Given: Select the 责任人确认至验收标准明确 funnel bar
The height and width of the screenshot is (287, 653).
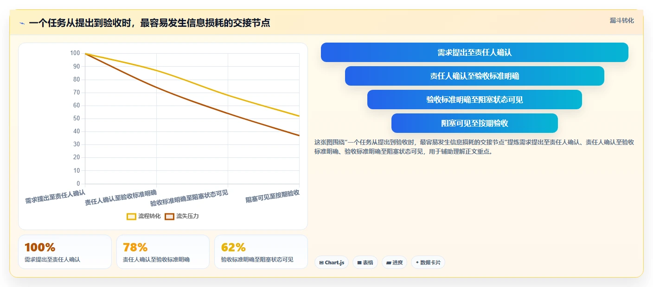Looking at the screenshot, I should coord(474,76).
